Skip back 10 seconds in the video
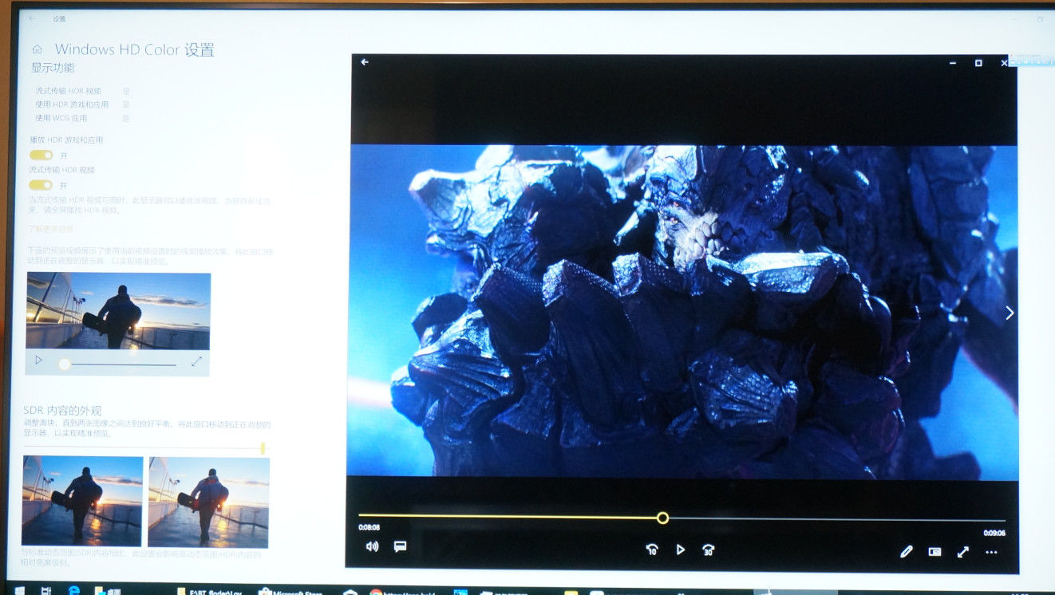1055x595 pixels. click(652, 550)
